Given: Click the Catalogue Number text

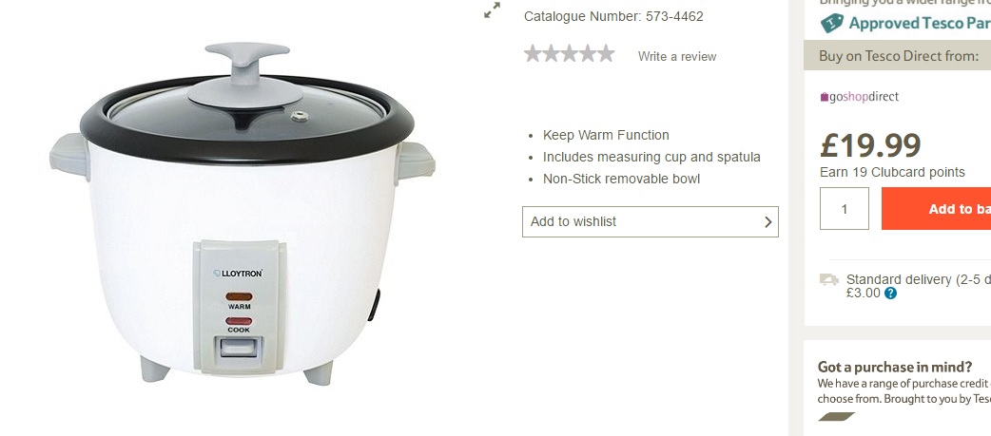Looking at the screenshot, I should point(613,16).
